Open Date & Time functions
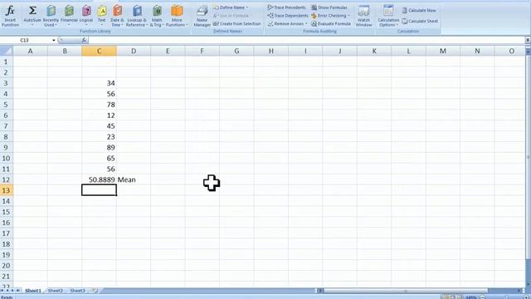 point(117,16)
